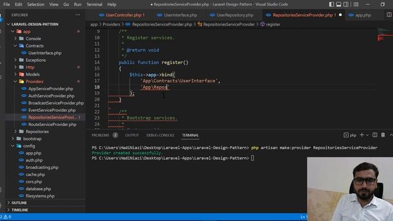Open the Help menu
The image size is (393, 221).
pyautogui.click(x=112, y=4)
